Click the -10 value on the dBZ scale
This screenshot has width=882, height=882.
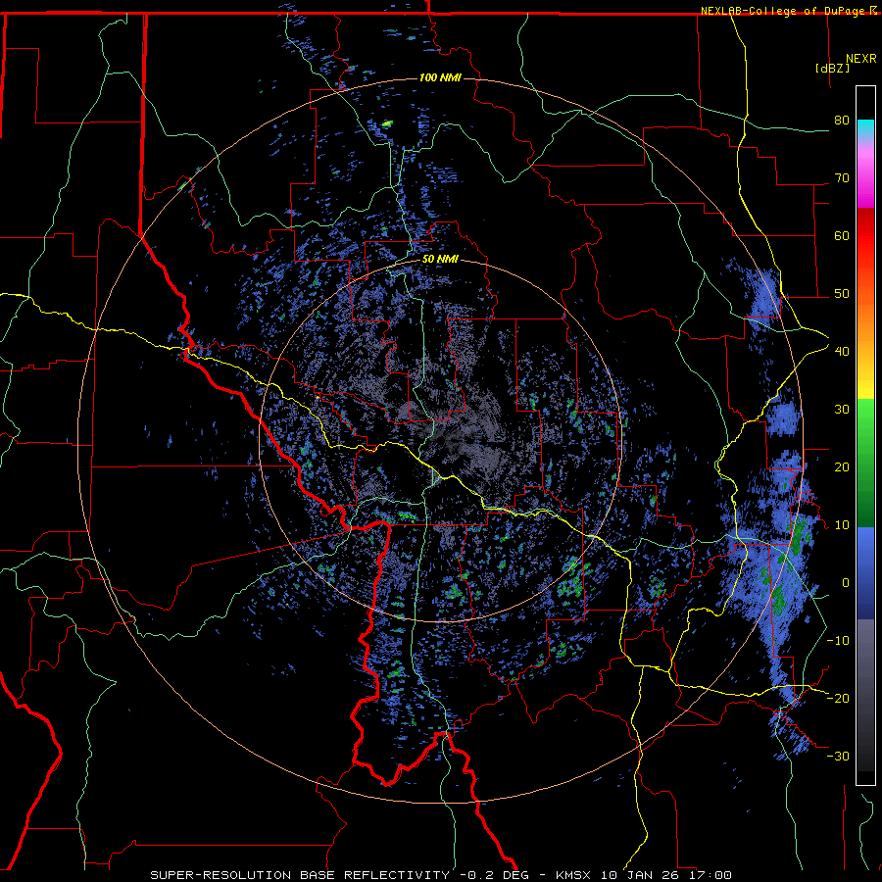coord(838,641)
